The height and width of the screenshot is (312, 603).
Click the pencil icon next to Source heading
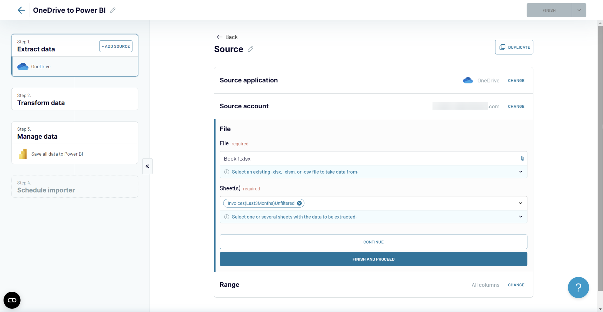point(250,49)
